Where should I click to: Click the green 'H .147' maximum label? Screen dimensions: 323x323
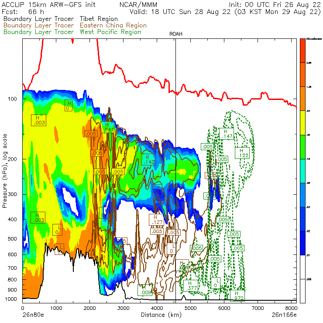coord(227,134)
